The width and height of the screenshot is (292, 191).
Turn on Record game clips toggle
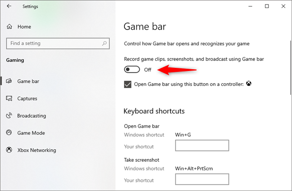pyautogui.click(x=132, y=70)
